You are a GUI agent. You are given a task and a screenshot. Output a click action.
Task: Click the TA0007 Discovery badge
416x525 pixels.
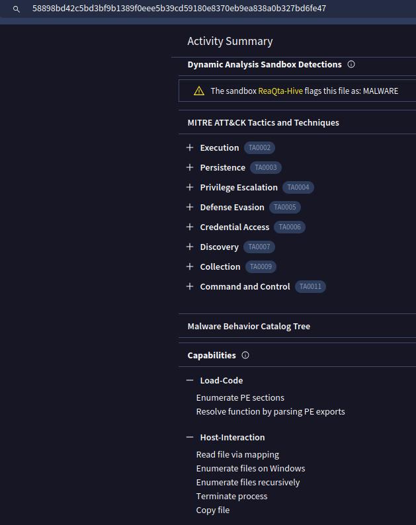[x=259, y=247]
